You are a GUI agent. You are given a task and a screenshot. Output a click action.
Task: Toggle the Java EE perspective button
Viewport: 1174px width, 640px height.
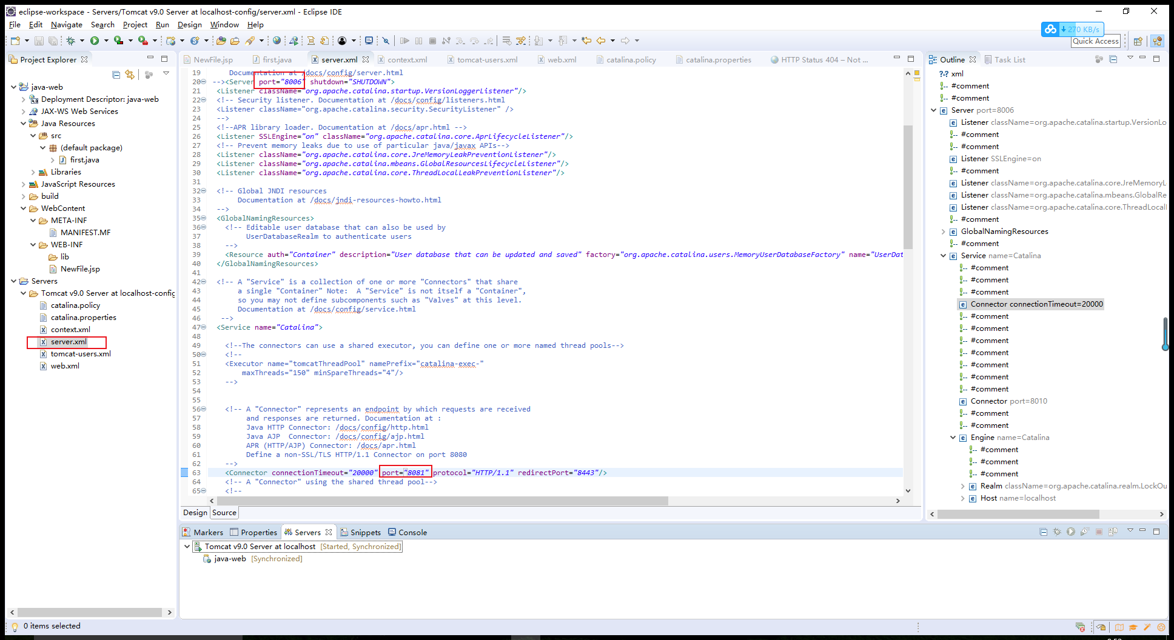(1158, 41)
